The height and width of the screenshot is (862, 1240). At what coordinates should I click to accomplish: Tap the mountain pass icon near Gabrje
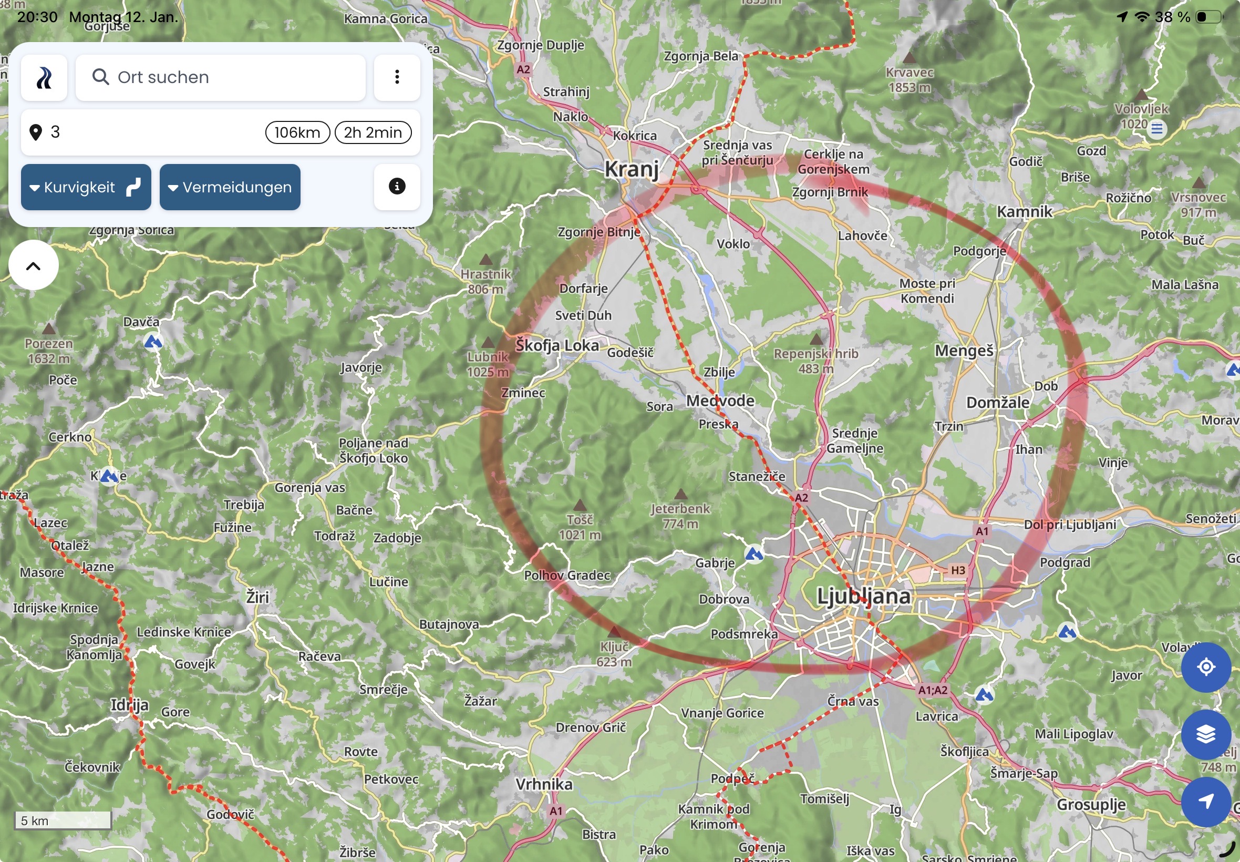click(753, 553)
